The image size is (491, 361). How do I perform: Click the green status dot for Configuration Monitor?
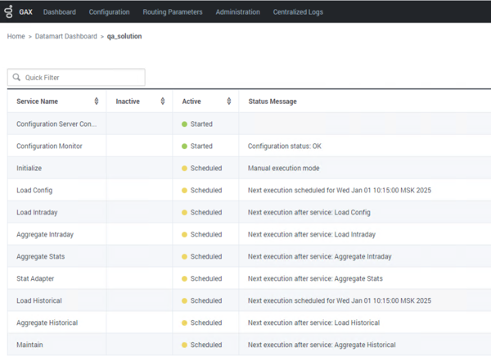[x=184, y=146]
